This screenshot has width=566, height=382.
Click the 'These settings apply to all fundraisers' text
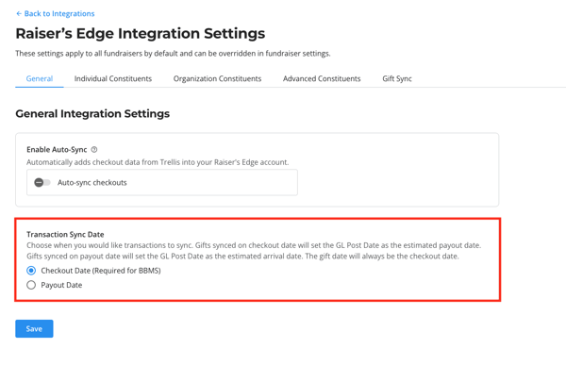pos(173,54)
